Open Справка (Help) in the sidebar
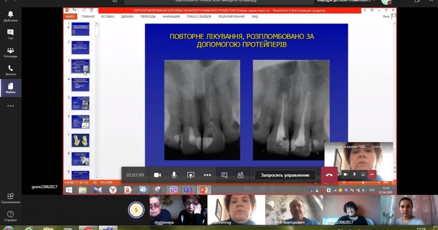Viewport: 438px width, 230px height. click(x=10, y=216)
